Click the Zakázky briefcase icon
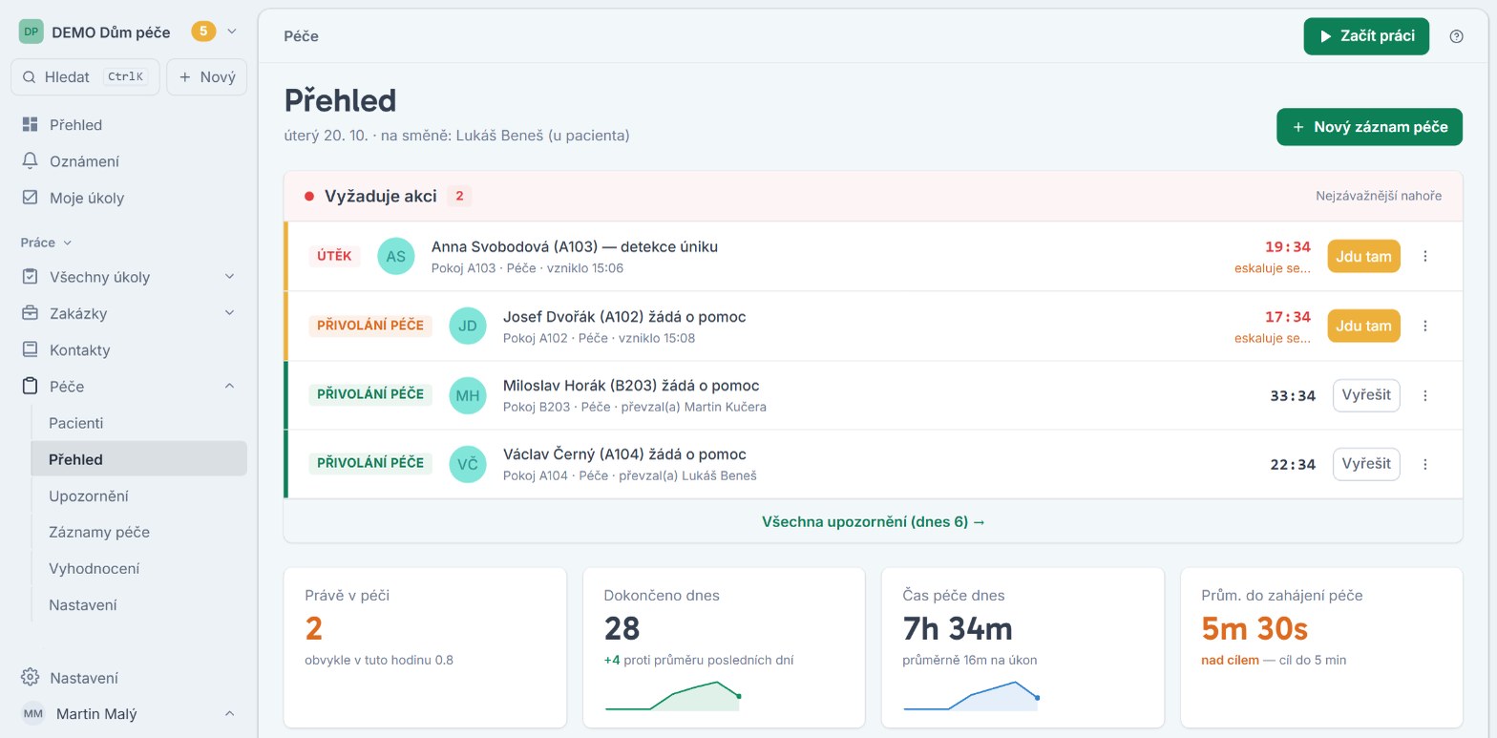 click(x=30, y=313)
